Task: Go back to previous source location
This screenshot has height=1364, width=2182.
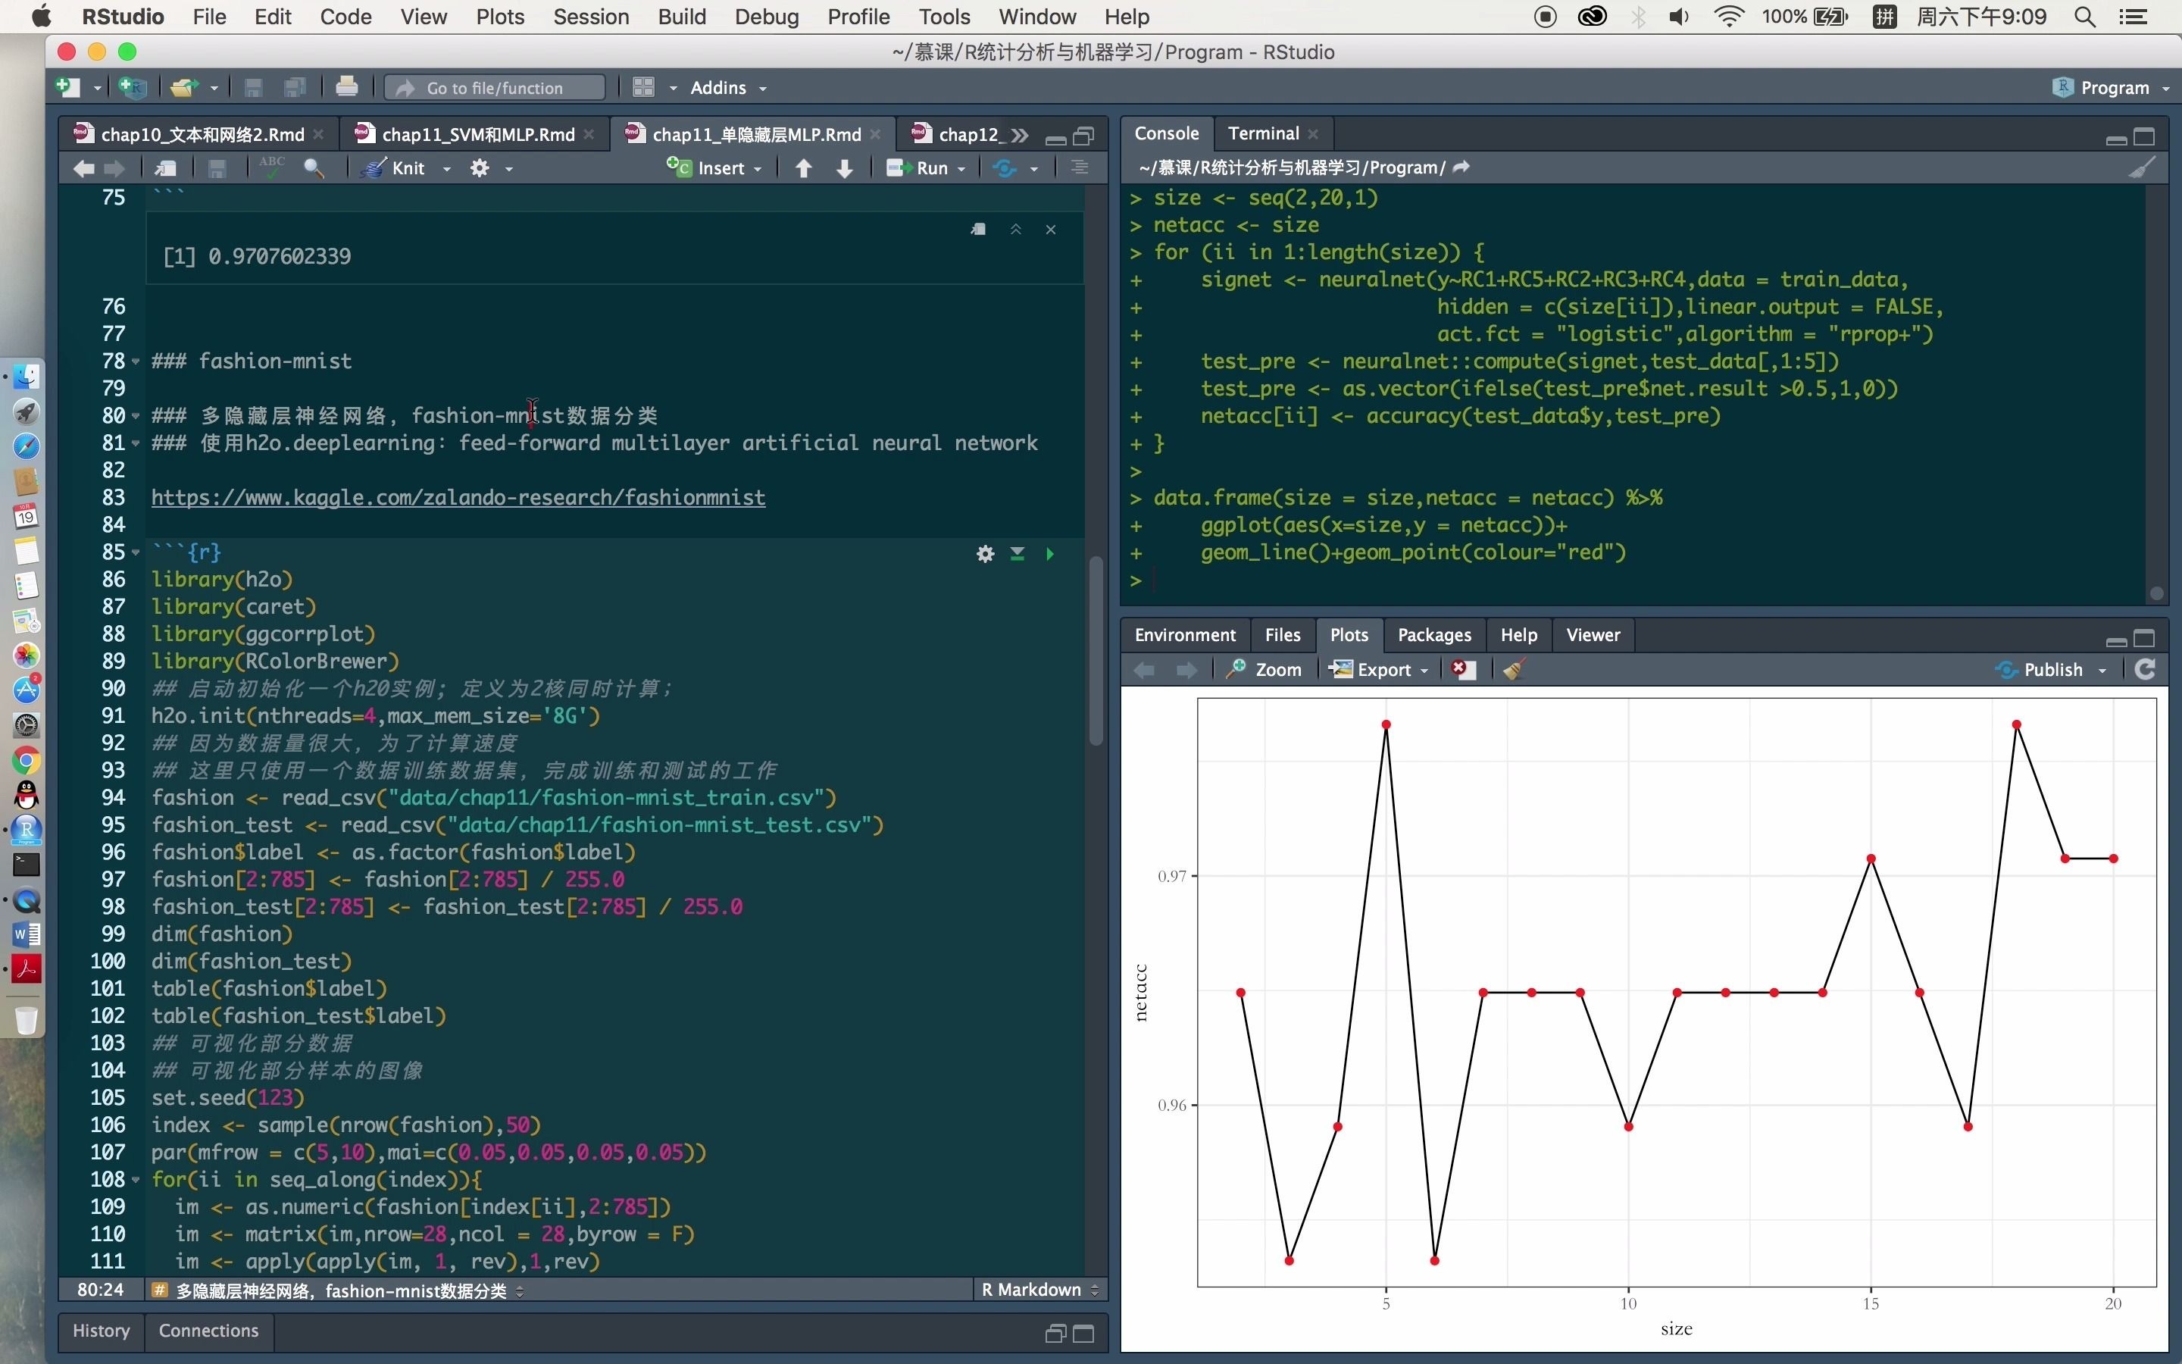Action: [84, 167]
